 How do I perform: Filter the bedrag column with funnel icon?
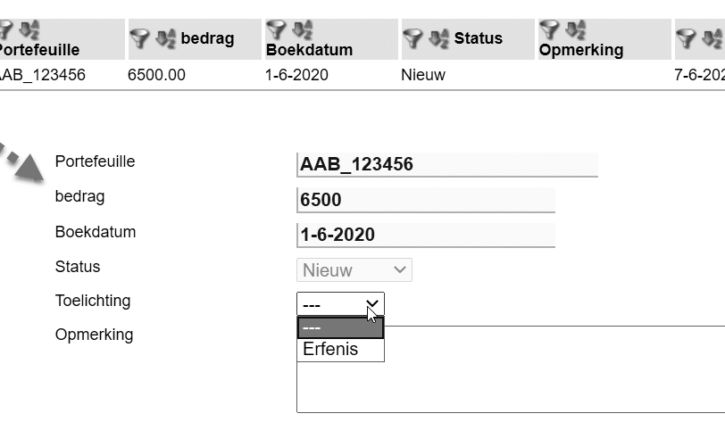(139, 38)
